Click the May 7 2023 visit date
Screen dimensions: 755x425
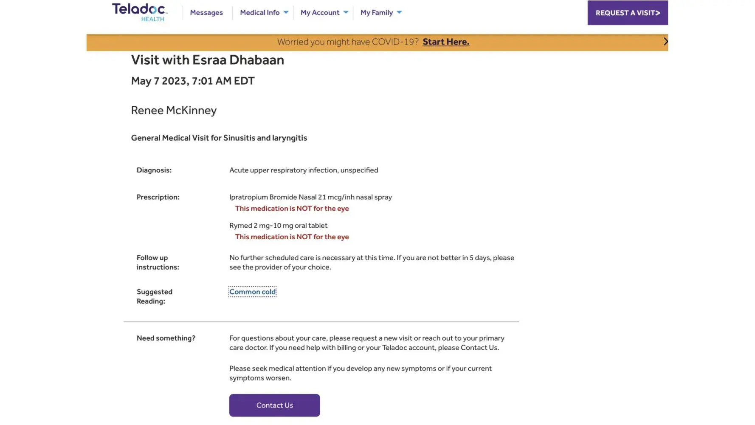pyautogui.click(x=192, y=81)
